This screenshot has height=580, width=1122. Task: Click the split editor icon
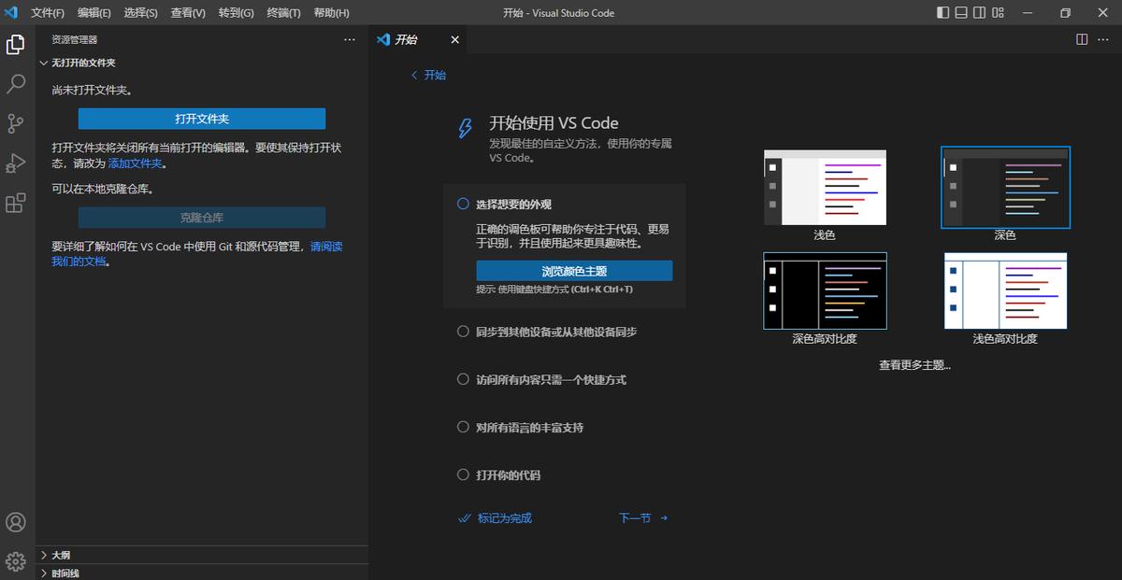click(x=1082, y=39)
